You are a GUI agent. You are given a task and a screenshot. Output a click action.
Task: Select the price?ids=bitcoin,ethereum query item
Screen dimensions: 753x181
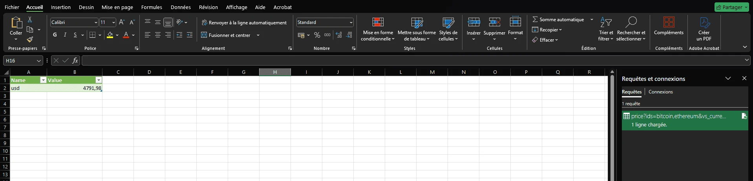tap(678, 116)
